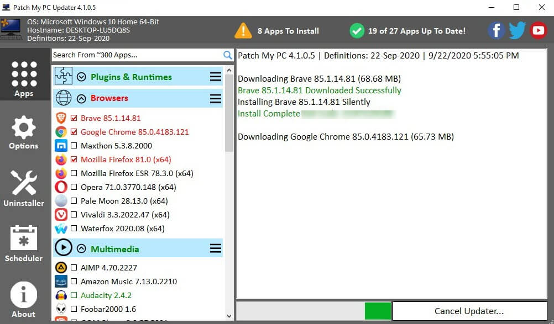Open the Twitter bird icon
Viewport: 554px width, 324px height.
517,30
